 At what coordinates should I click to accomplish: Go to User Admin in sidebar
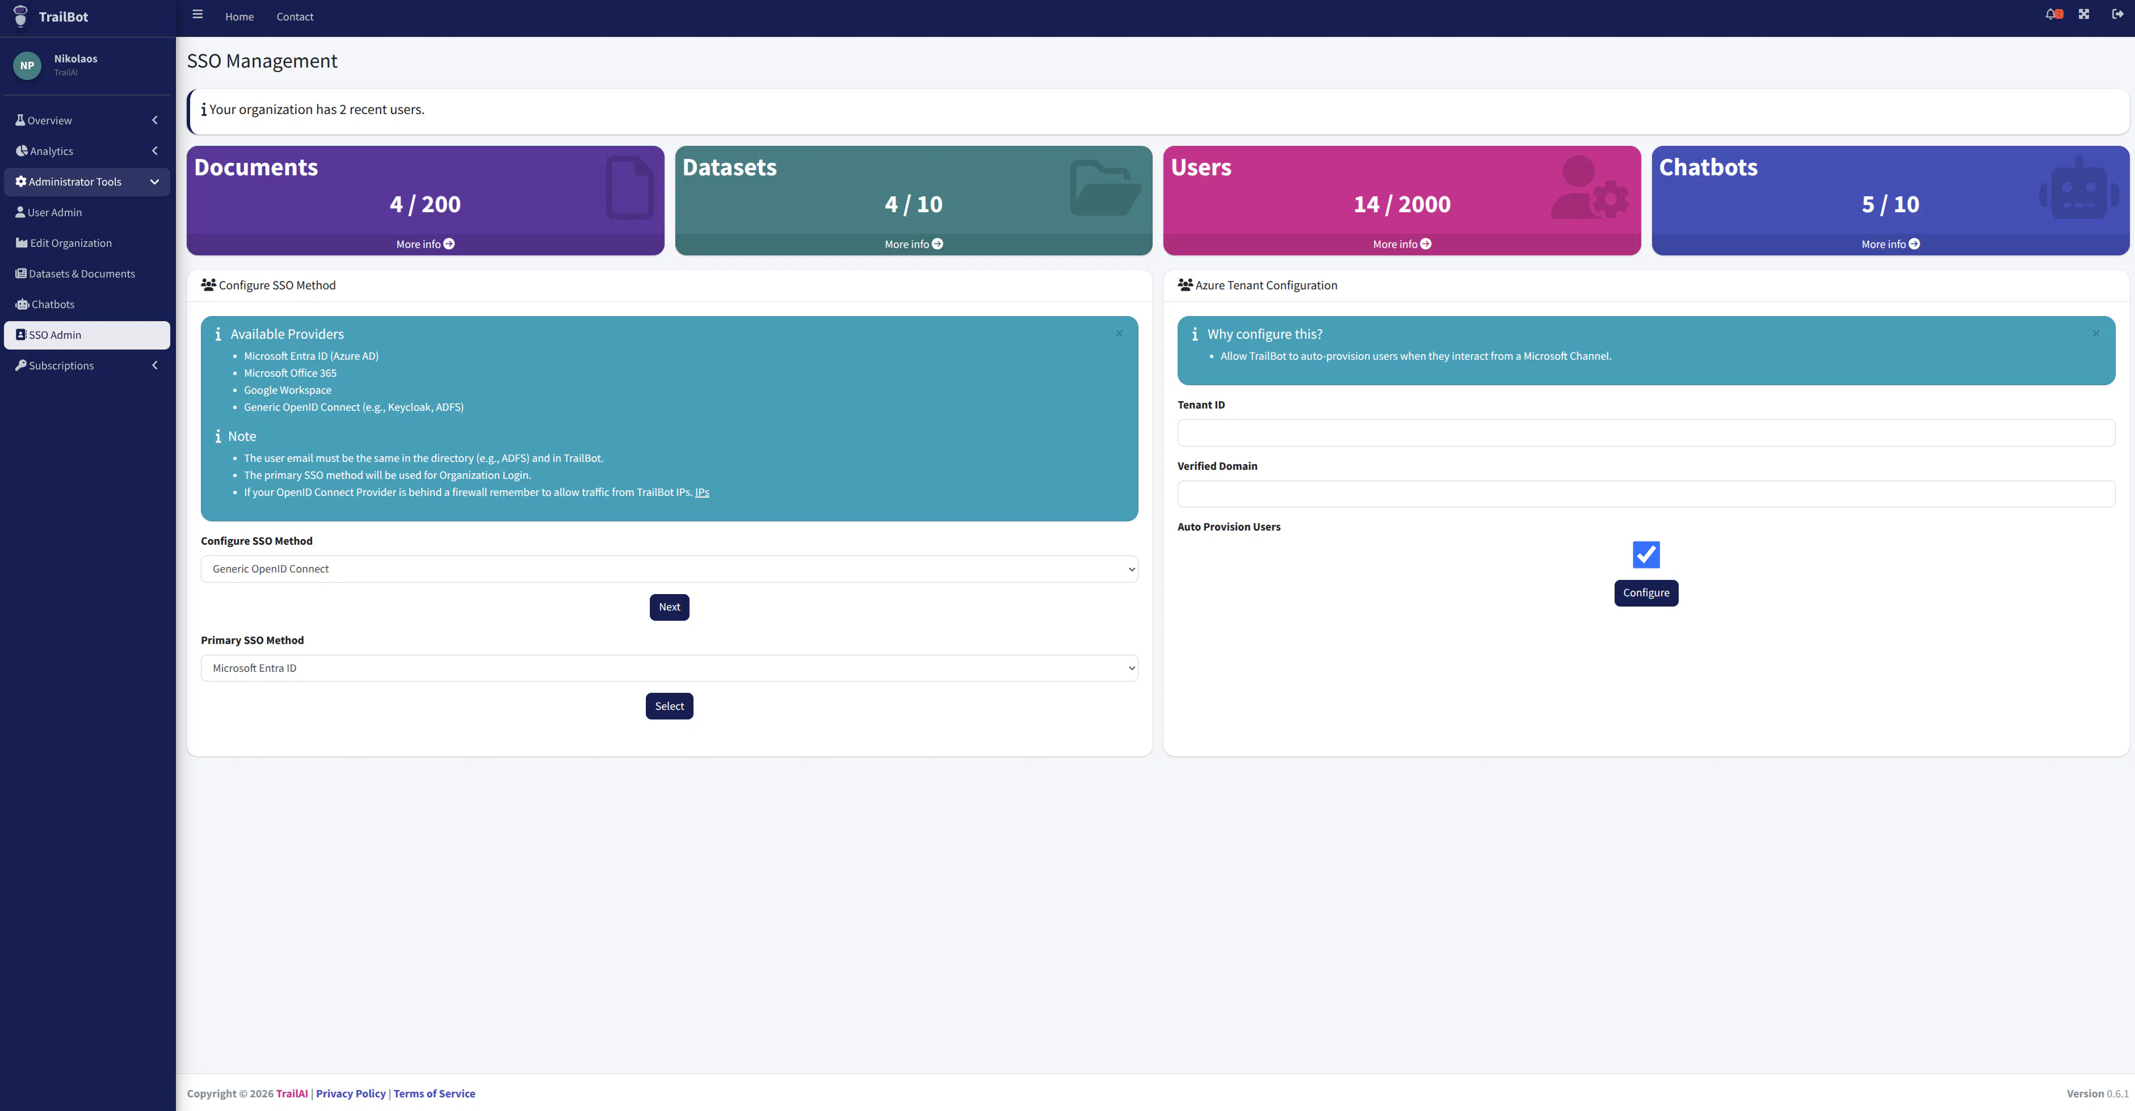tap(87, 212)
